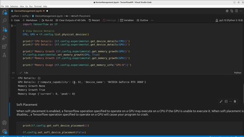Open notebook toolbar overflow menu
Screen dimensions: 244x137
(152, 20)
